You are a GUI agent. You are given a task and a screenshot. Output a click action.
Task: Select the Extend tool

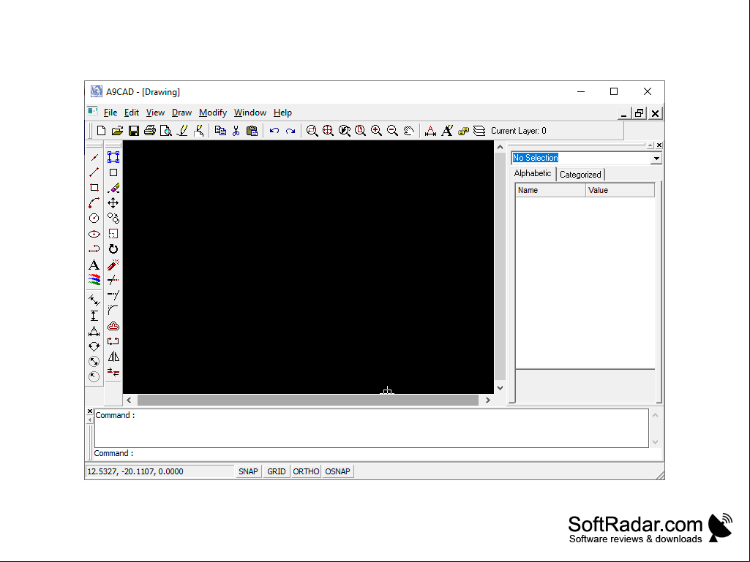pyautogui.click(x=113, y=295)
